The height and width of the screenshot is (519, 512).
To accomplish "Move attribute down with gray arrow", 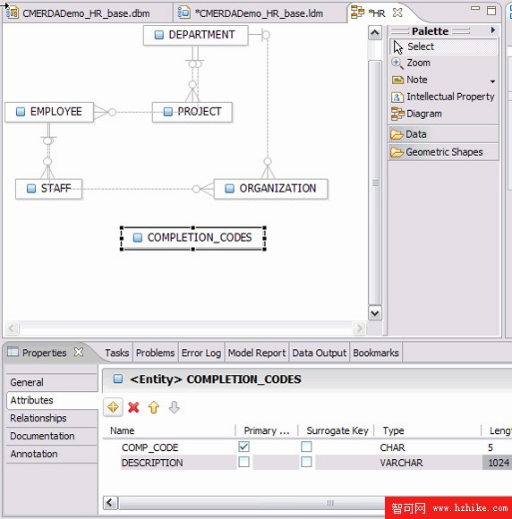I will click(175, 407).
